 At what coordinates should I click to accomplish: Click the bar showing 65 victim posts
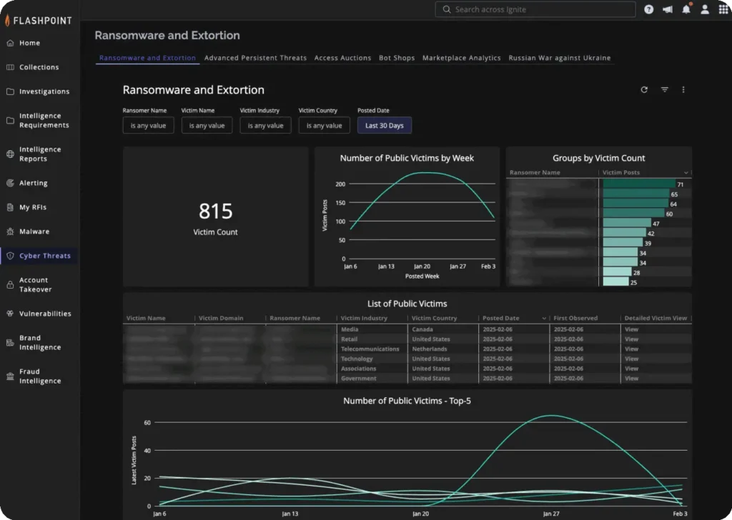(635, 194)
